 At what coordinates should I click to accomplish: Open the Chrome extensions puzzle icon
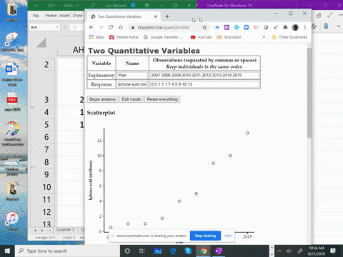[285, 27]
